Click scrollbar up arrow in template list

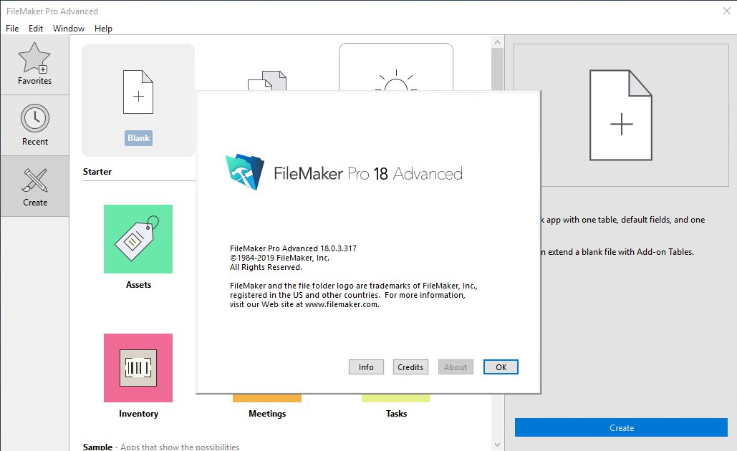(497, 42)
